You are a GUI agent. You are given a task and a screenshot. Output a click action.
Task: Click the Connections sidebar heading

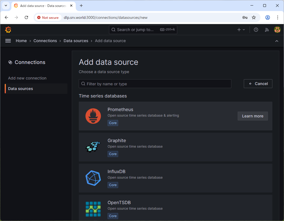point(30,62)
